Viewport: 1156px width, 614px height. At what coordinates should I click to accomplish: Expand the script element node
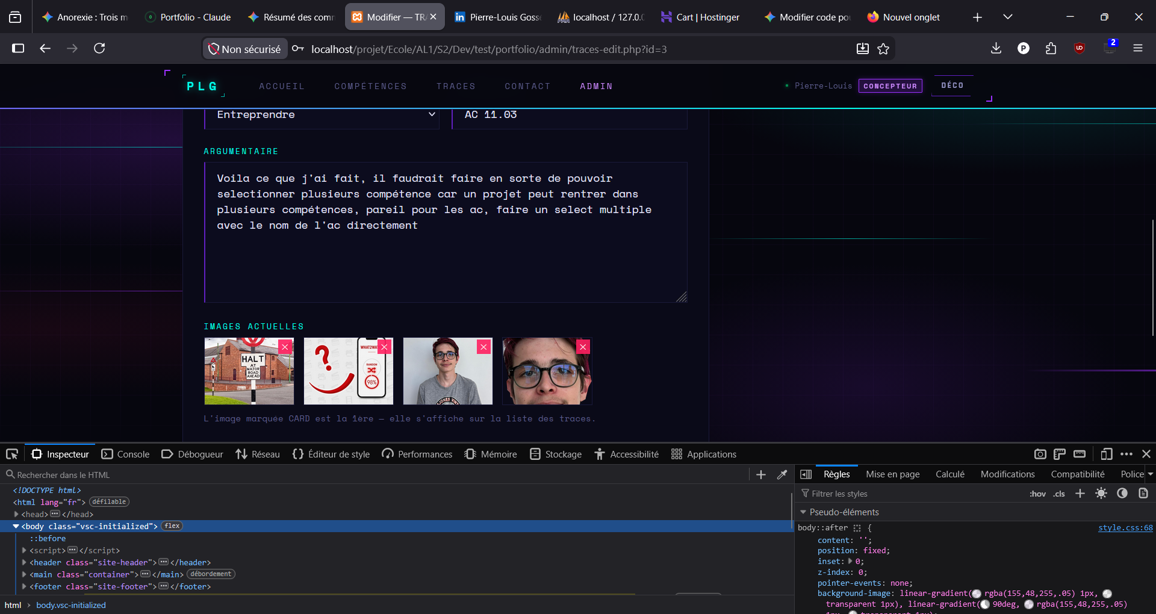point(24,550)
